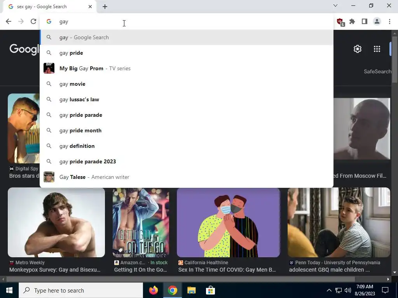Click the SafeSearch option
Image resolution: width=398 pixels, height=298 pixels.
point(377,71)
